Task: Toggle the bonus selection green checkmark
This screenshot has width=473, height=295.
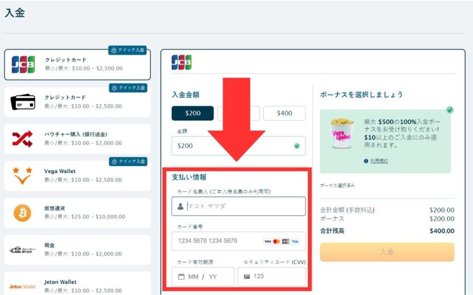Action: [x=449, y=110]
